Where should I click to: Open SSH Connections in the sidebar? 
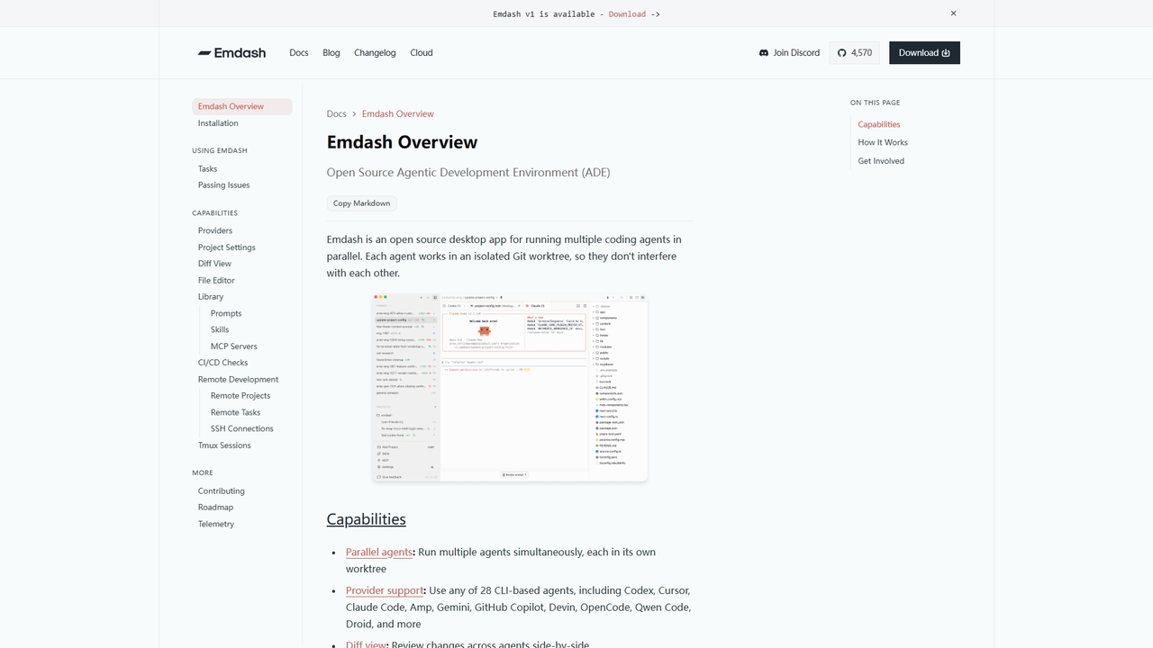point(242,429)
